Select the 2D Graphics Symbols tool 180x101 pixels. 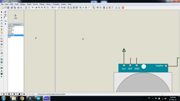[x=1, y=74]
